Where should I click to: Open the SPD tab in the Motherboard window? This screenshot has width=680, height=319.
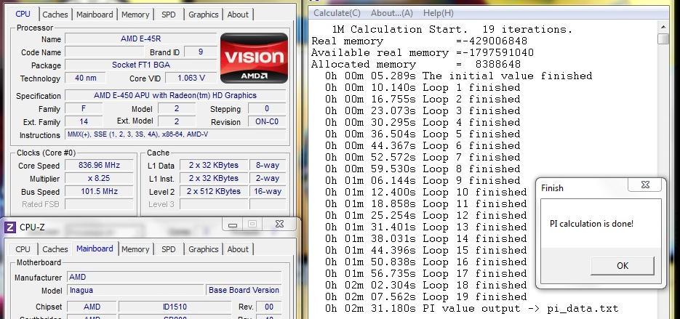click(168, 249)
